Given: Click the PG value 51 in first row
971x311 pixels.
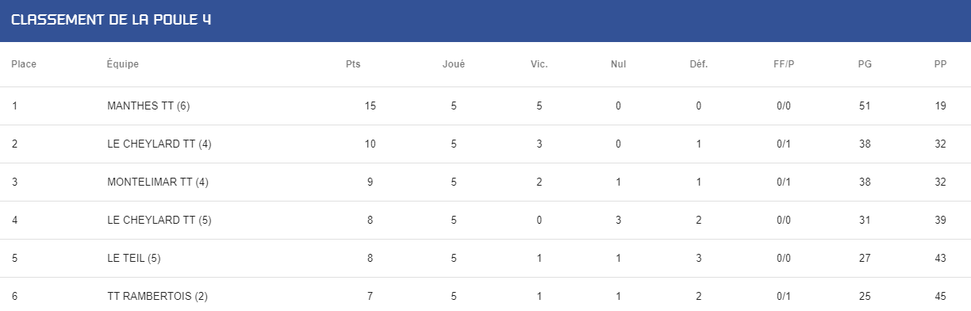Looking at the screenshot, I should point(865,106).
